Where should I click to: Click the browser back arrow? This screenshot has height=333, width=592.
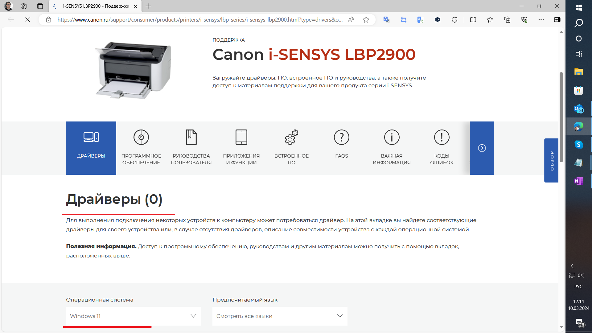point(11,20)
